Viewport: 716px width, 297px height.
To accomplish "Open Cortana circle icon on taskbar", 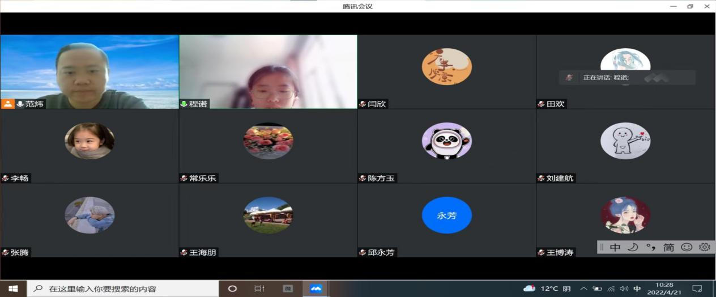I will coord(232,288).
